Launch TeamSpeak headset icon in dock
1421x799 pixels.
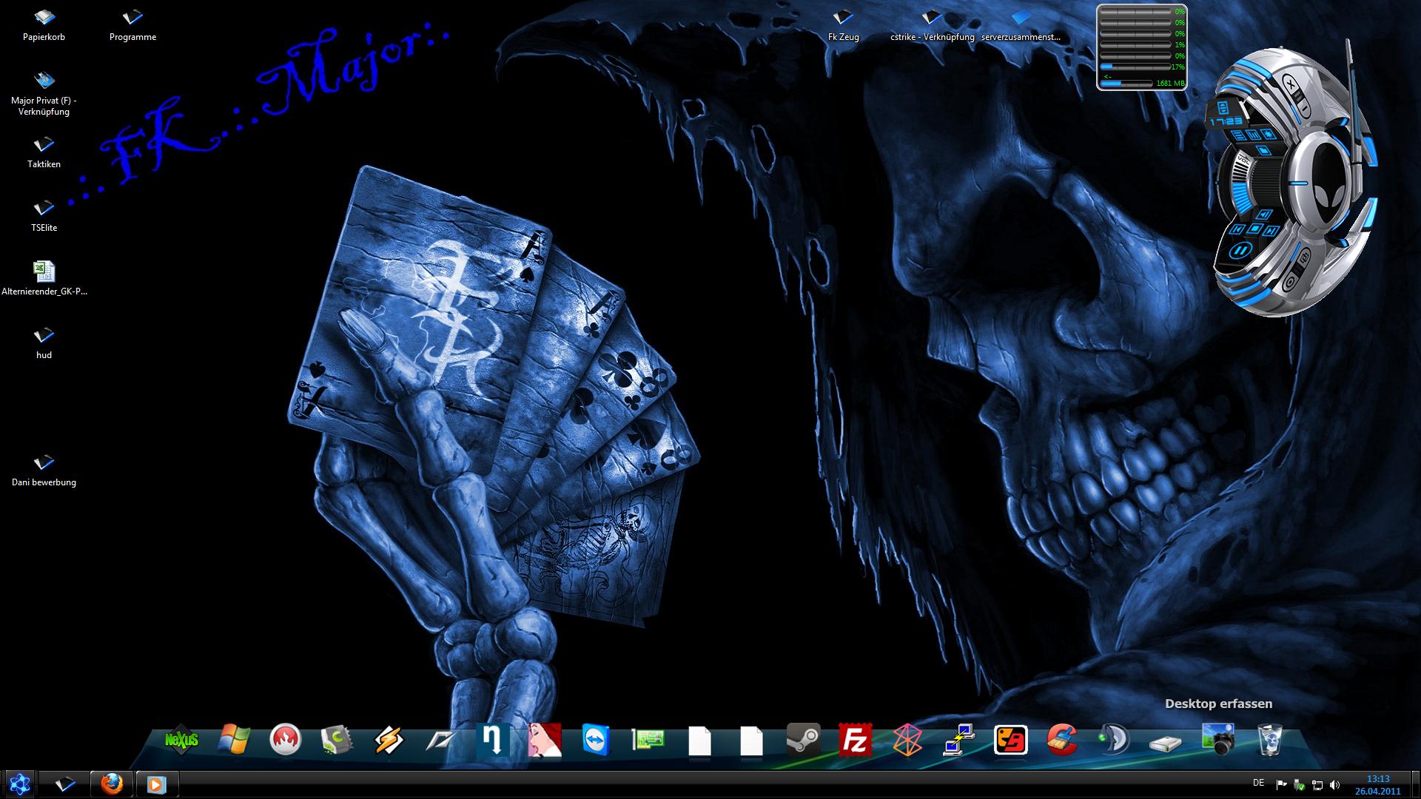click(1114, 740)
